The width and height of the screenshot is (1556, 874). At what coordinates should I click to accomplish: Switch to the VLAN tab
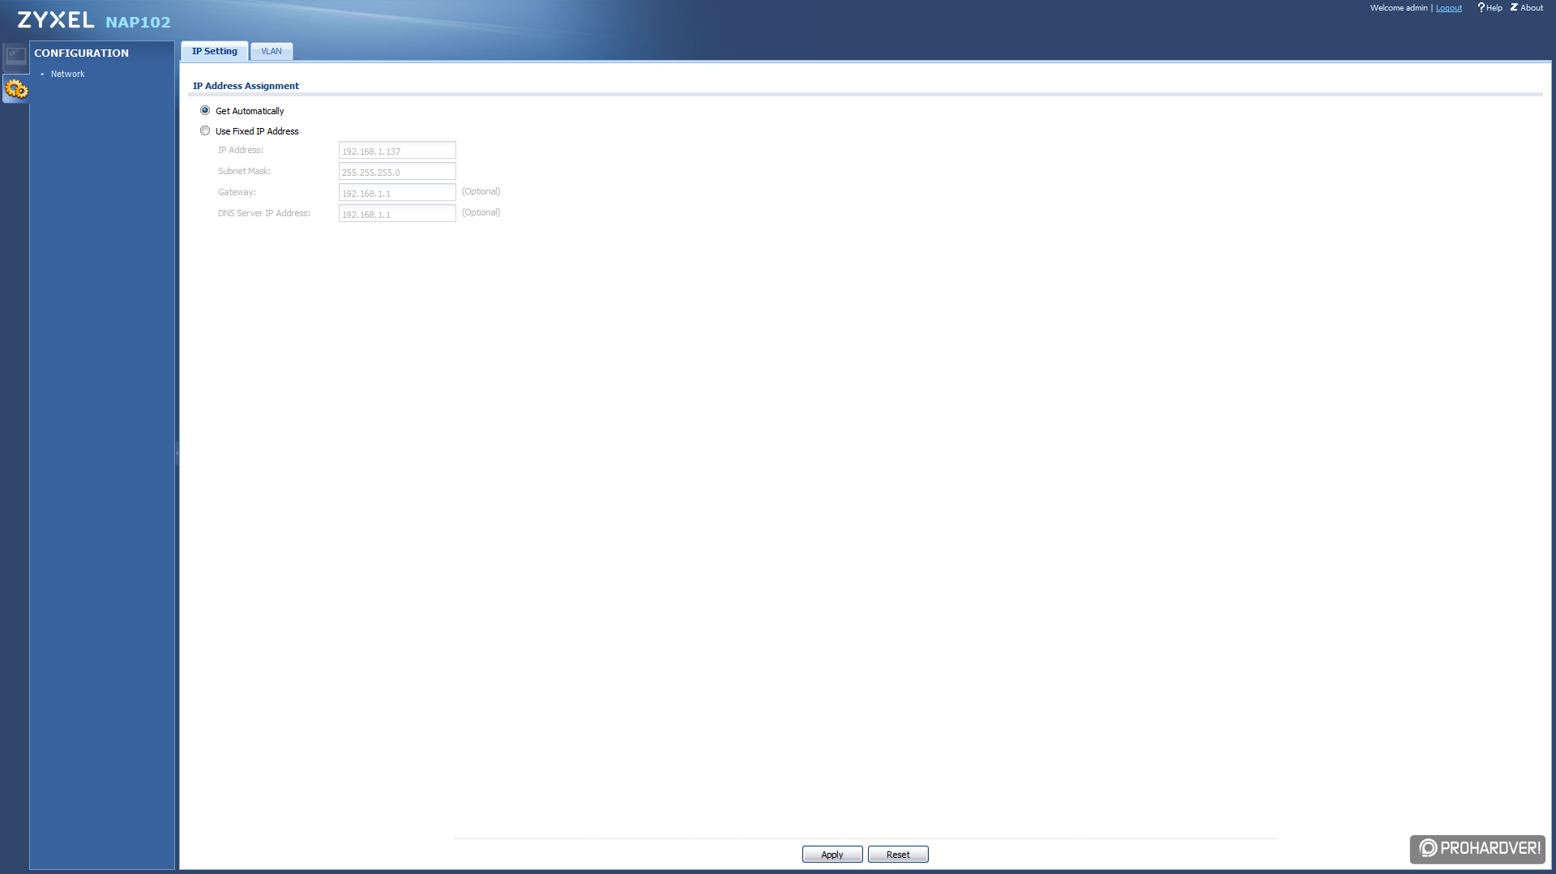pyautogui.click(x=271, y=51)
